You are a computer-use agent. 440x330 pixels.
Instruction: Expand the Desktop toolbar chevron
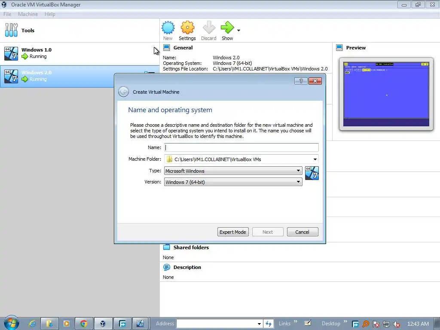pos(345,321)
